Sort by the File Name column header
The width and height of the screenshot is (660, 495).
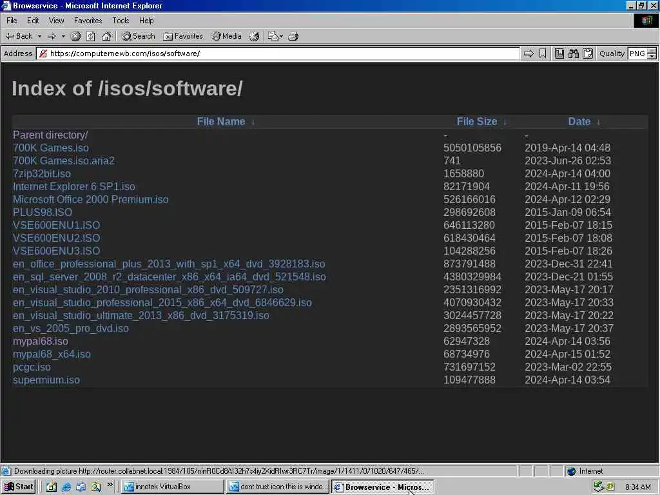click(221, 122)
